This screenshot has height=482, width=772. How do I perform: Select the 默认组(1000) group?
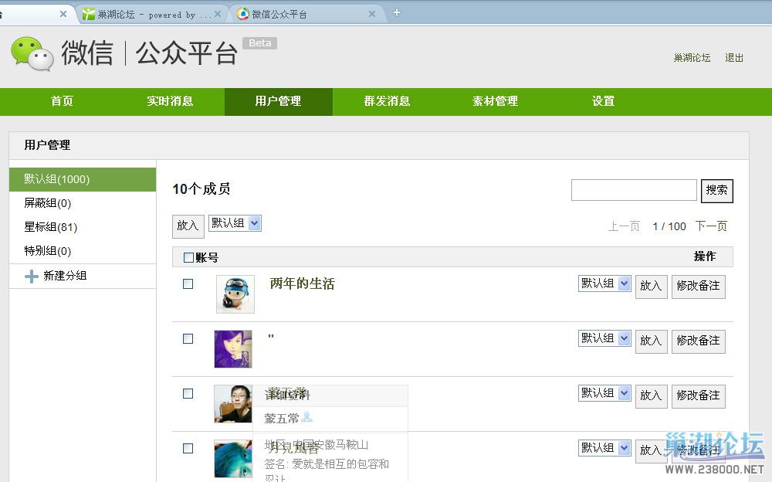83,179
